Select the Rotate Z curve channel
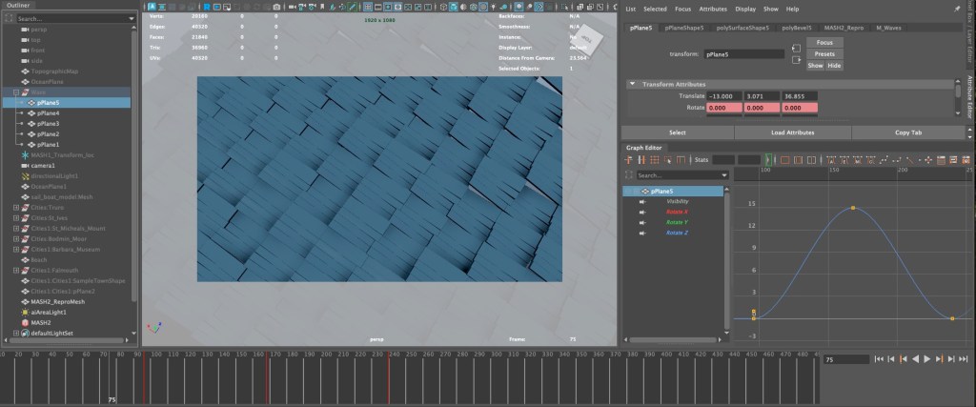This screenshot has width=976, height=407. click(x=675, y=233)
